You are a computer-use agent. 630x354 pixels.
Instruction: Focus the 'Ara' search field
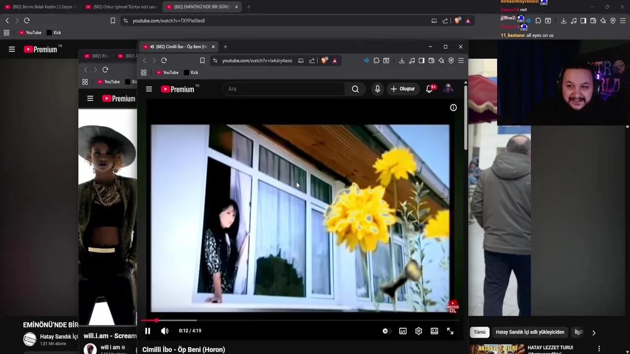coord(284,89)
